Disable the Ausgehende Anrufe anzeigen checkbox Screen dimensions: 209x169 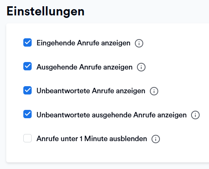pos(27,66)
